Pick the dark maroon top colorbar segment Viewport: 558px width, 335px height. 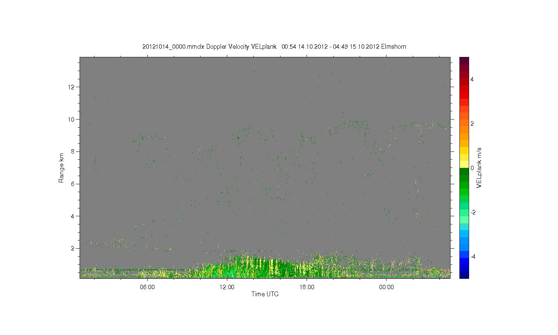coord(464,60)
